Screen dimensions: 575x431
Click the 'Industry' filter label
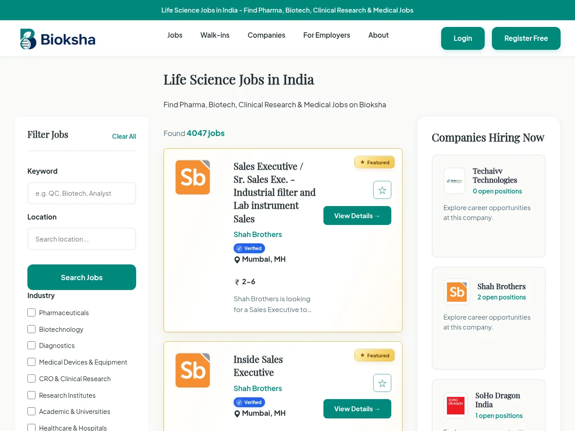point(41,295)
